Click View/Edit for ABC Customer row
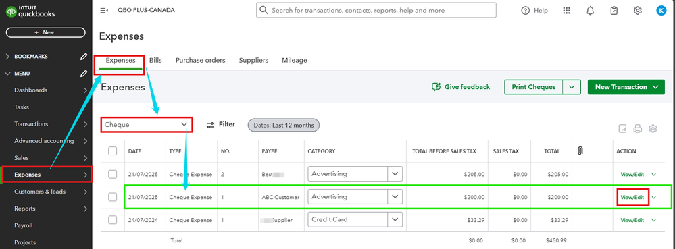675x249 pixels. [632, 198]
